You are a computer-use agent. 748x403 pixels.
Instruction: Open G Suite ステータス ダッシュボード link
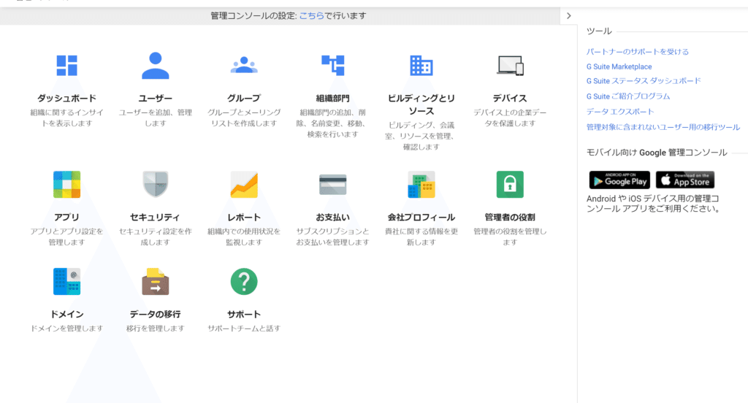[644, 81]
